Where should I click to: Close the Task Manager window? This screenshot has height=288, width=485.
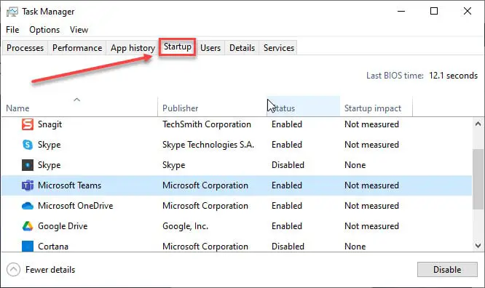pyautogui.click(x=468, y=11)
